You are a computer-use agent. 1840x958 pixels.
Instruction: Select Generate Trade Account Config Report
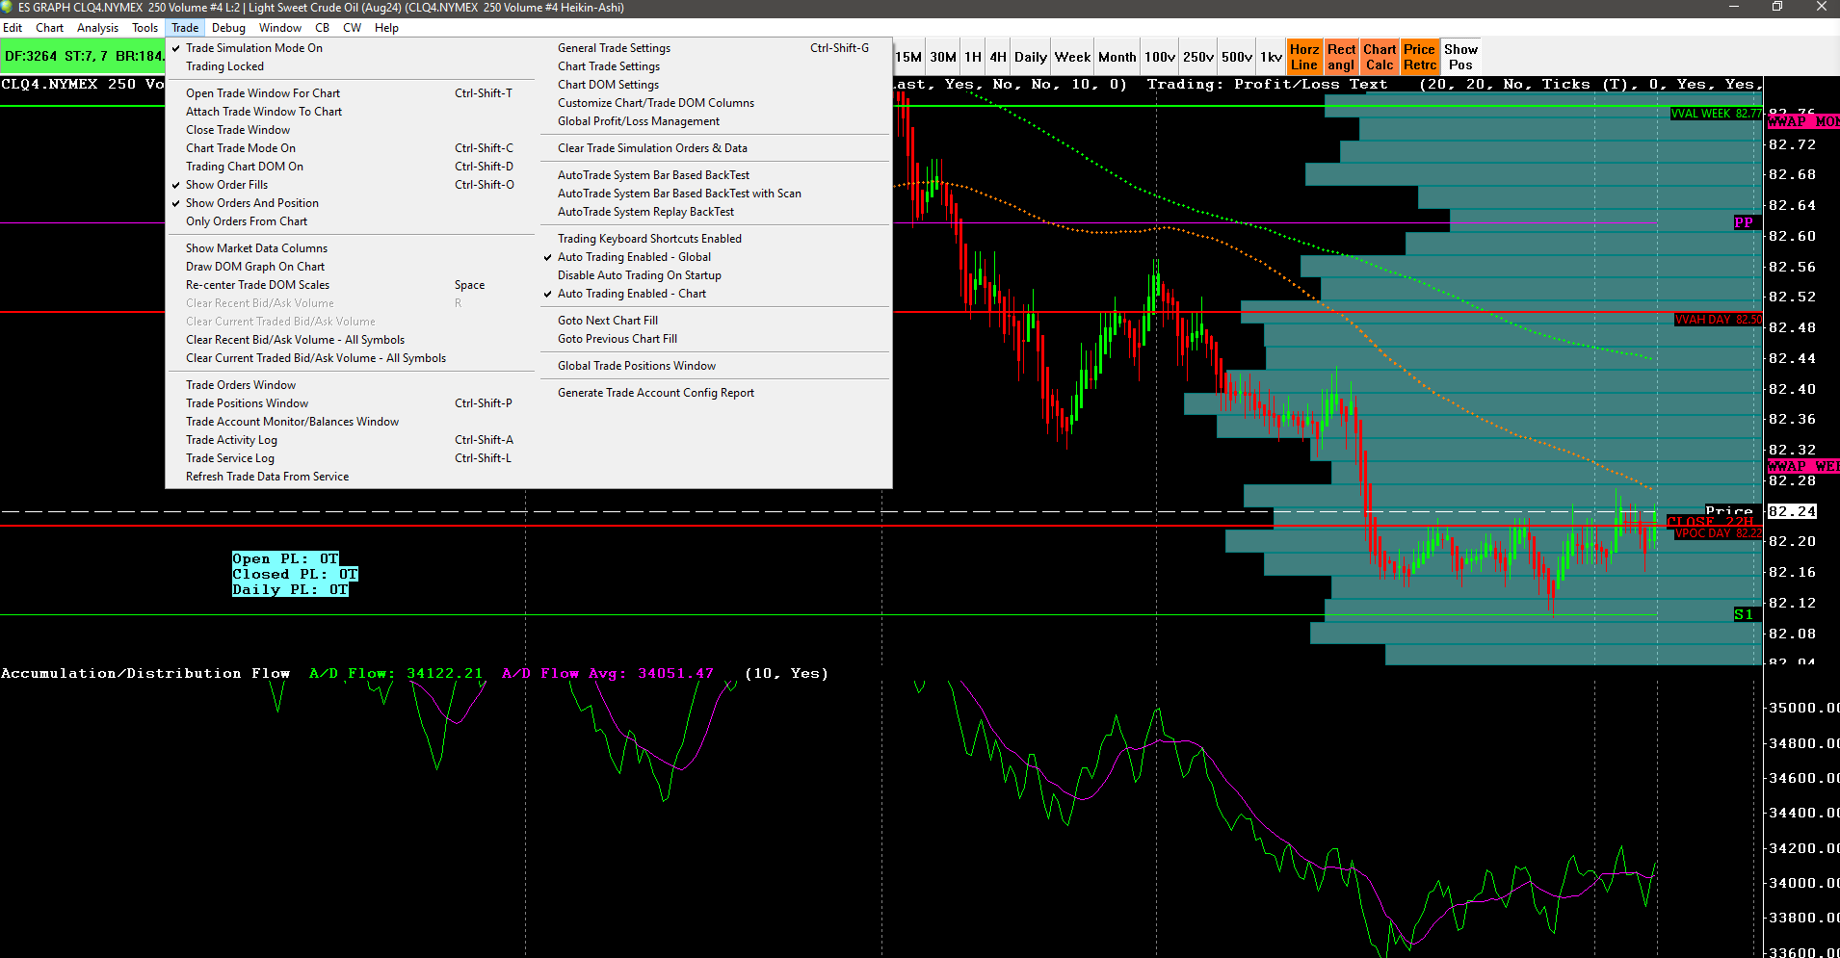(x=714, y=393)
